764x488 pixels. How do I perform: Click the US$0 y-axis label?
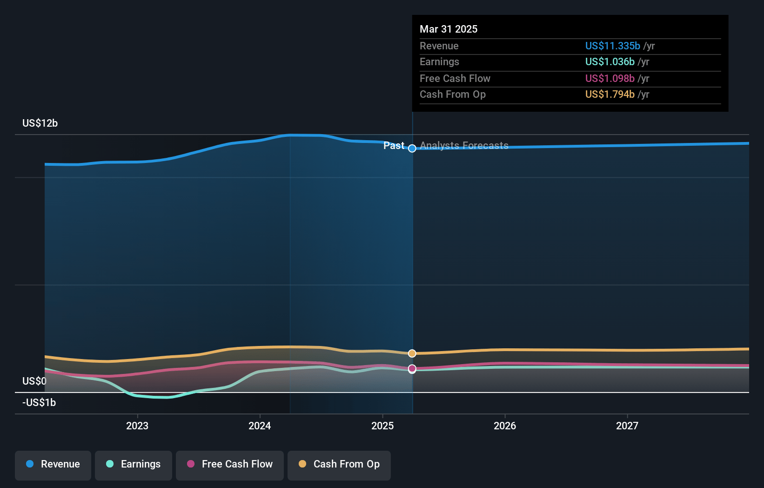(34, 381)
